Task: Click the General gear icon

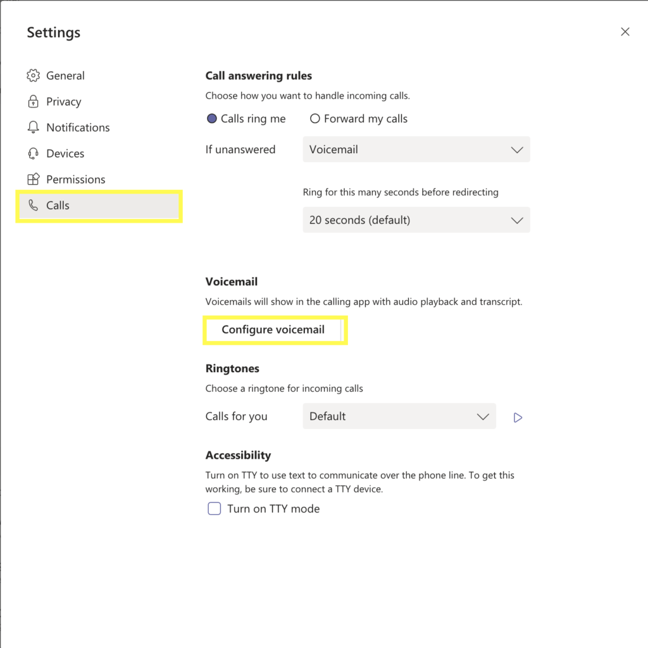Action: tap(34, 75)
